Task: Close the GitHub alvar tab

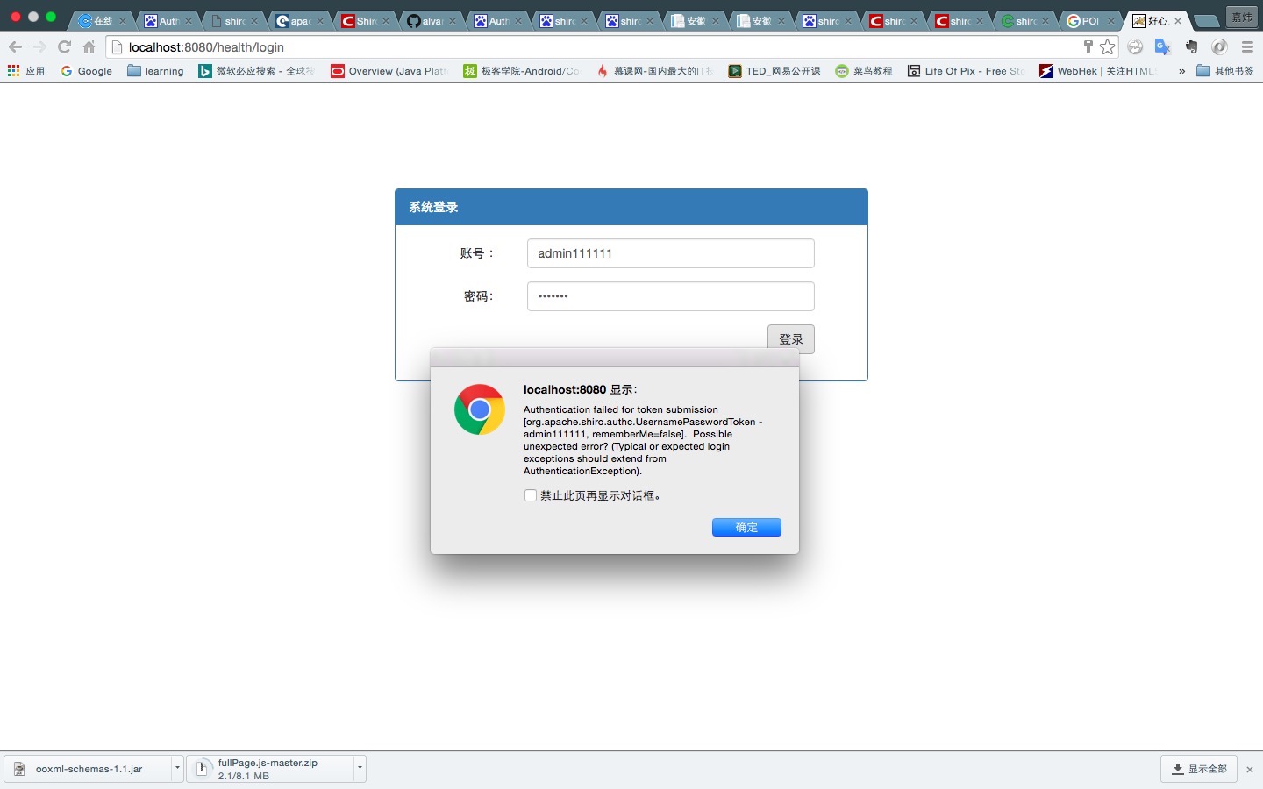Action: [x=452, y=21]
